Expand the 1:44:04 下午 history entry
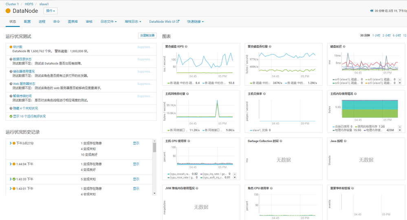The image size is (407, 220). click(11, 164)
